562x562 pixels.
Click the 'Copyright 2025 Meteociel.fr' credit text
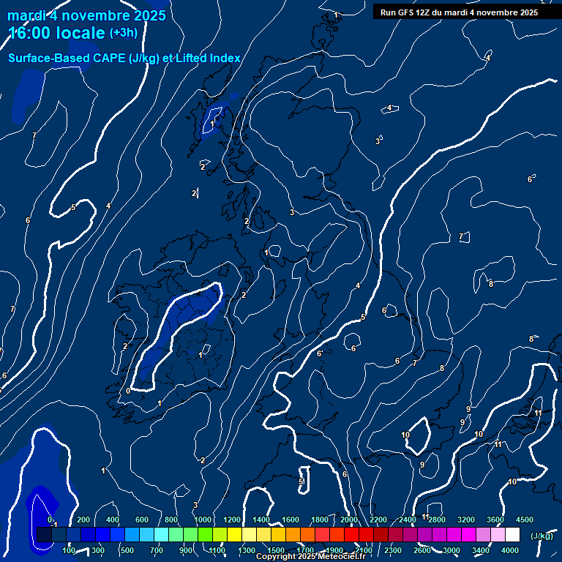311,556
